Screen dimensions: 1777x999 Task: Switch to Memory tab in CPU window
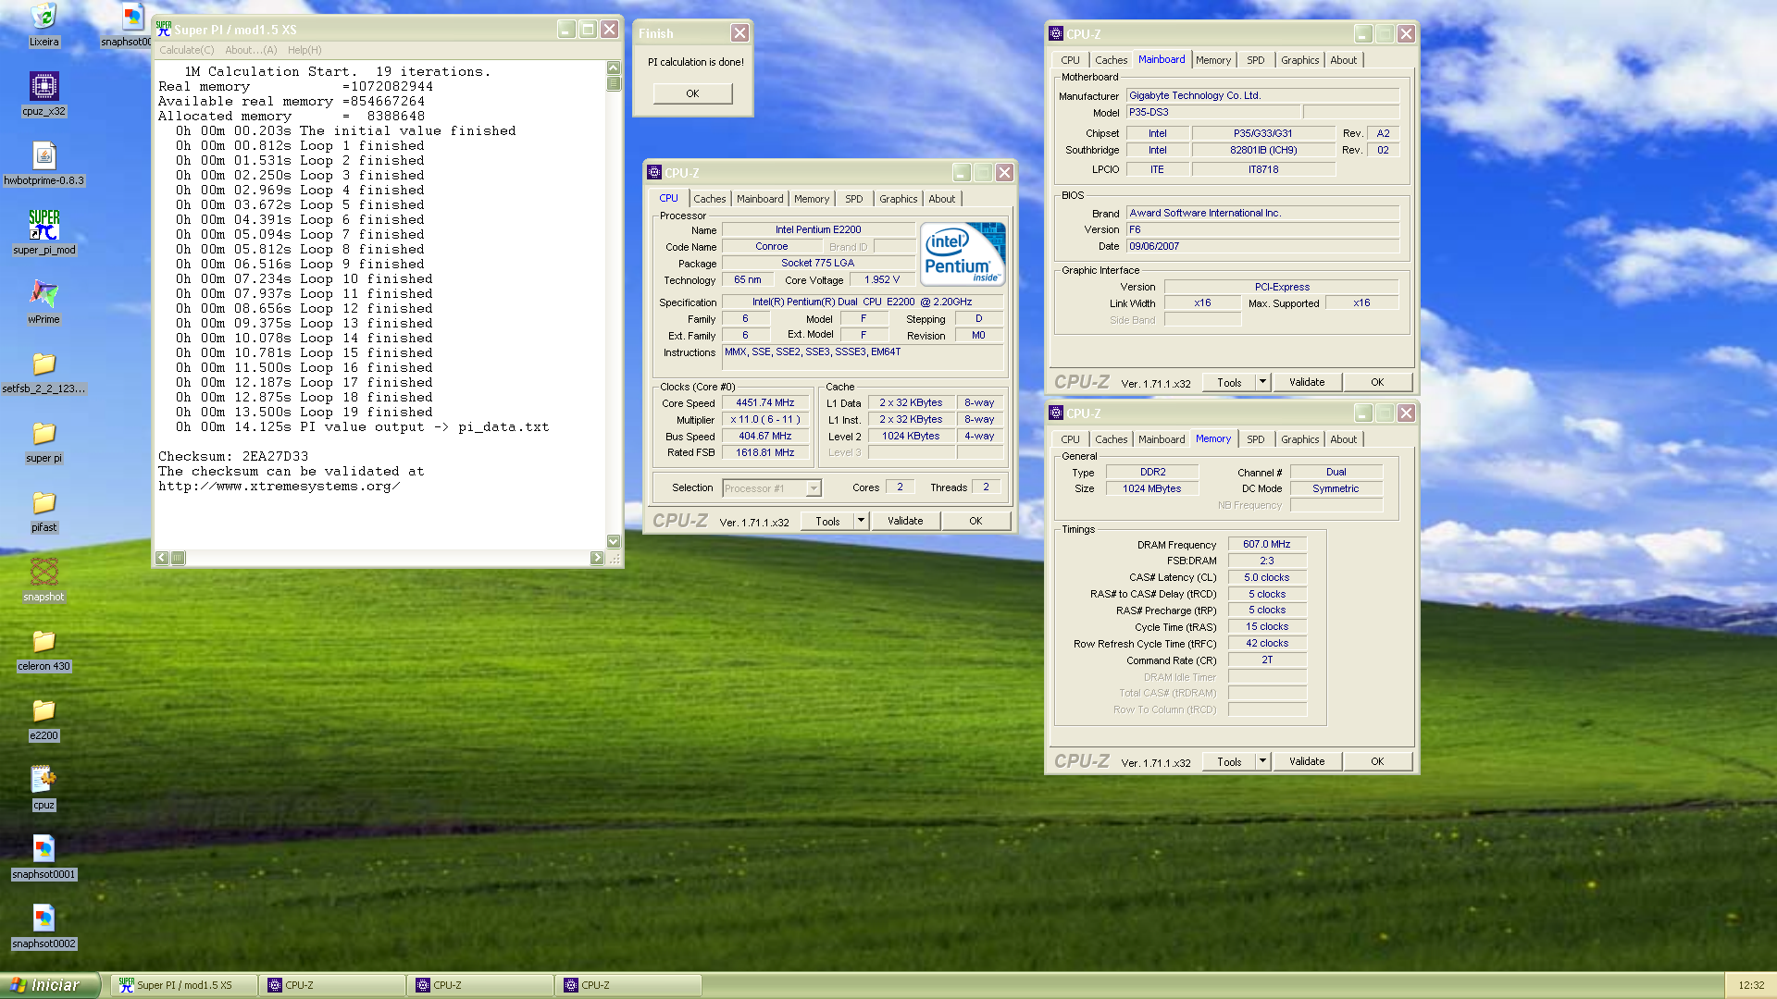tap(812, 199)
